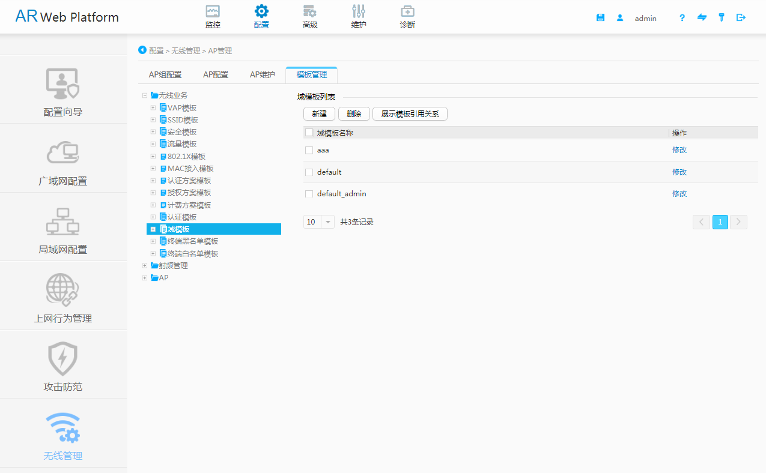Switch to the 高级 advanced section
766x473 pixels.
pyautogui.click(x=310, y=16)
